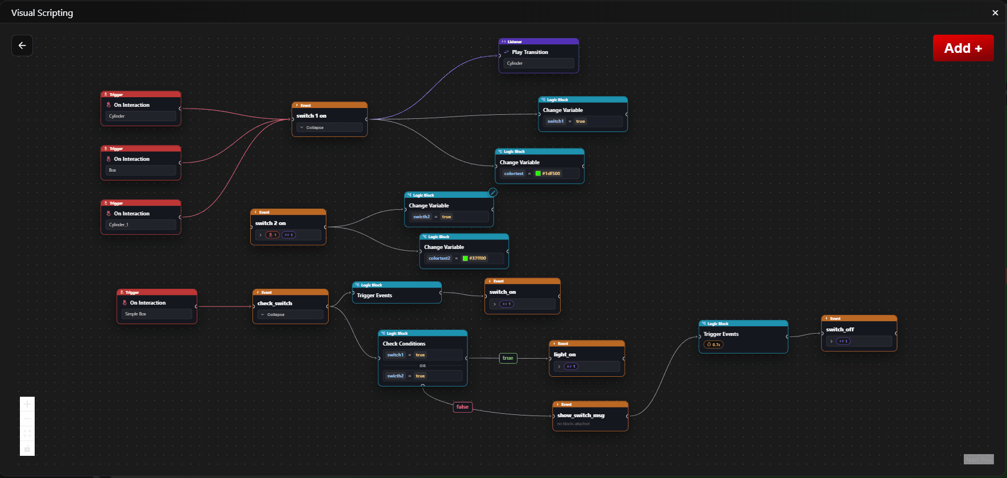Close the Visual Scripting window

click(x=995, y=13)
